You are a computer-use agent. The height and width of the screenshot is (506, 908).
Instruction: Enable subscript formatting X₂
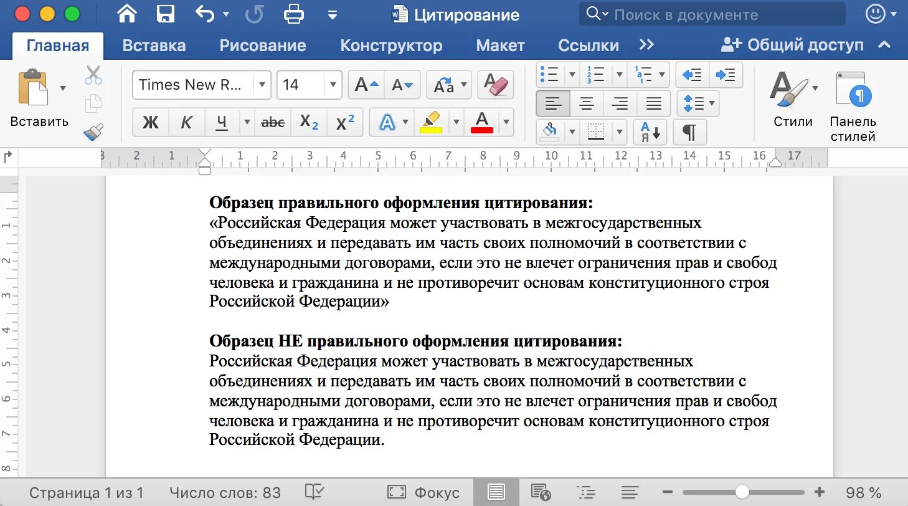coord(309,123)
